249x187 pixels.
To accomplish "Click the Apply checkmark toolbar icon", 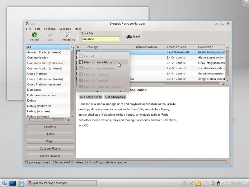I will (50, 35).
